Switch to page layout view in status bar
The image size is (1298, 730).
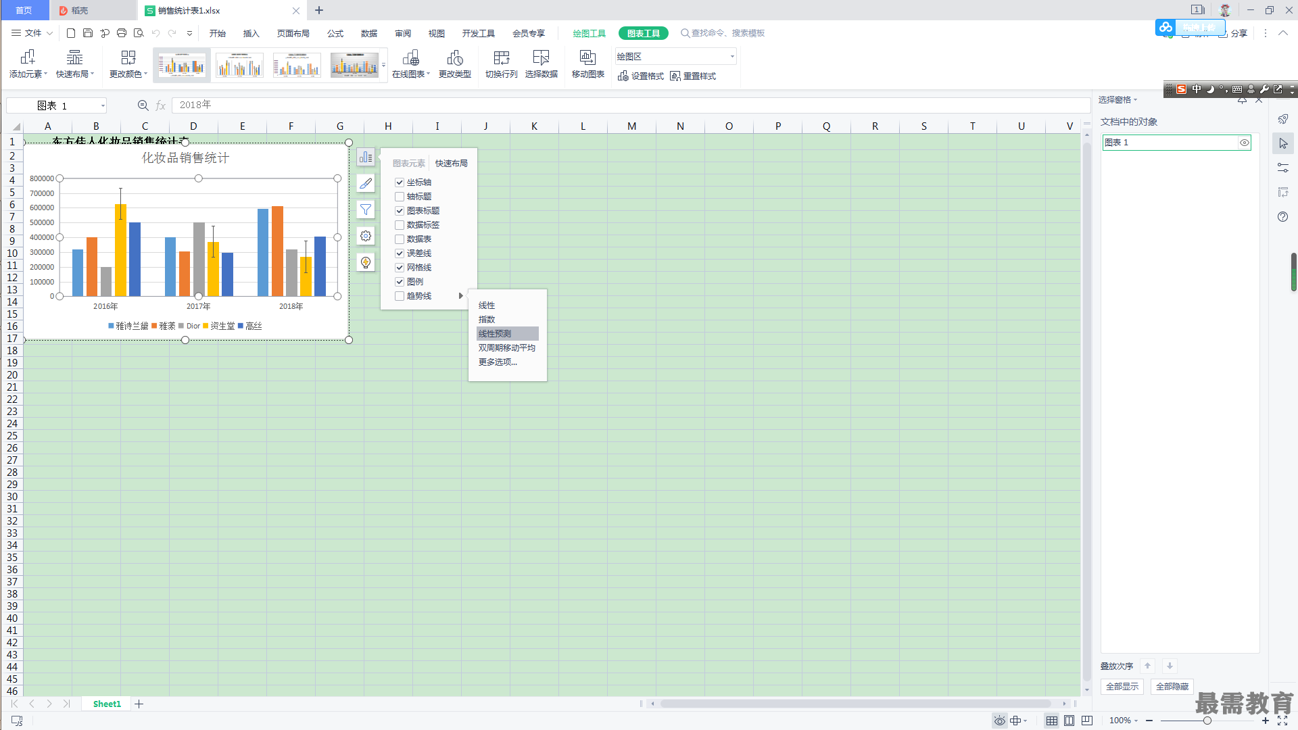1069,721
